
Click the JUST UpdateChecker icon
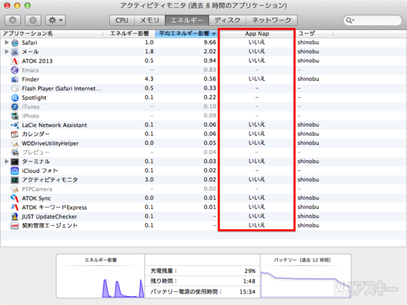15,216
